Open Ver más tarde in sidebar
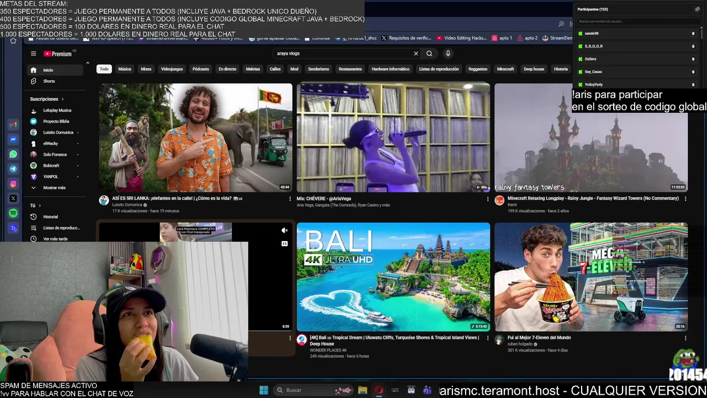 point(56,239)
